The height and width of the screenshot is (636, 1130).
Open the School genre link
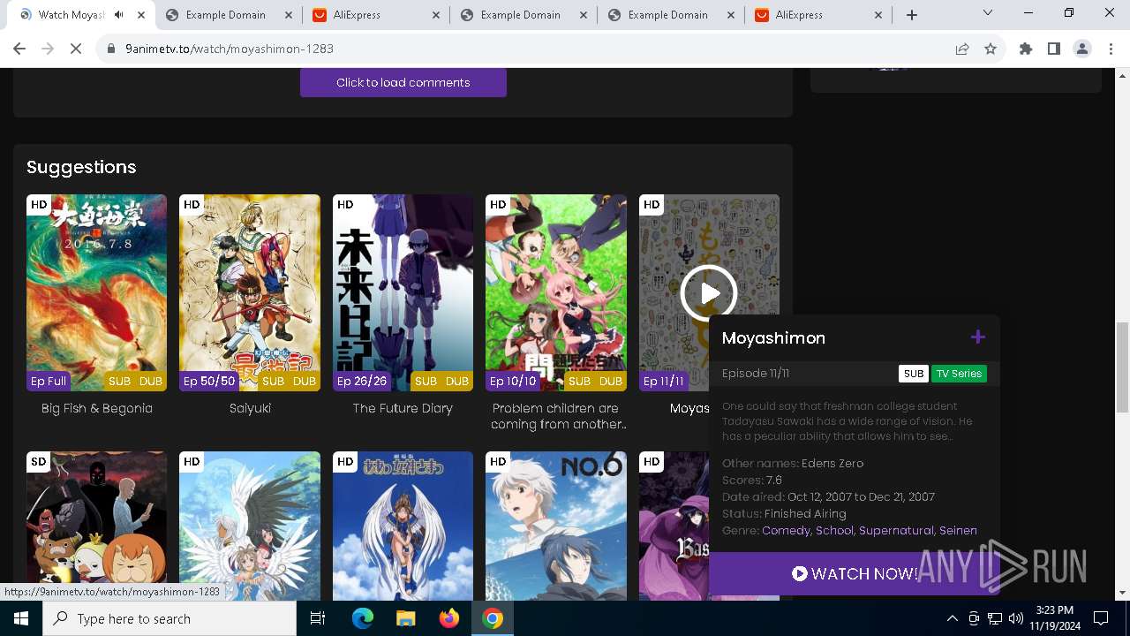coord(834,530)
